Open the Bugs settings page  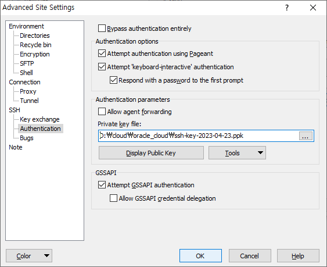point(27,138)
